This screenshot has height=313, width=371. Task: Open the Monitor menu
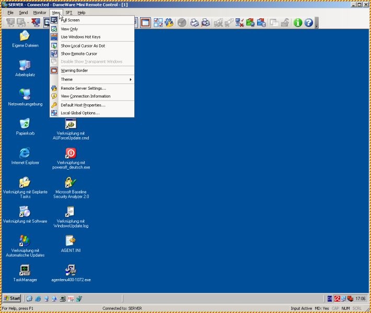(40, 12)
